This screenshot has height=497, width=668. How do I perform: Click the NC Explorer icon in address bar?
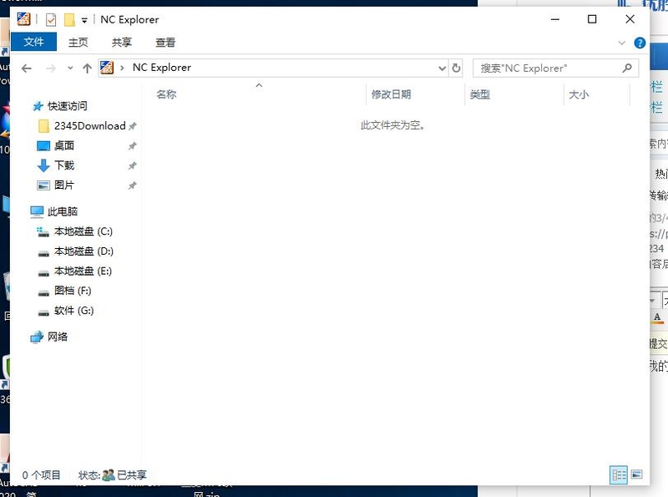[107, 68]
